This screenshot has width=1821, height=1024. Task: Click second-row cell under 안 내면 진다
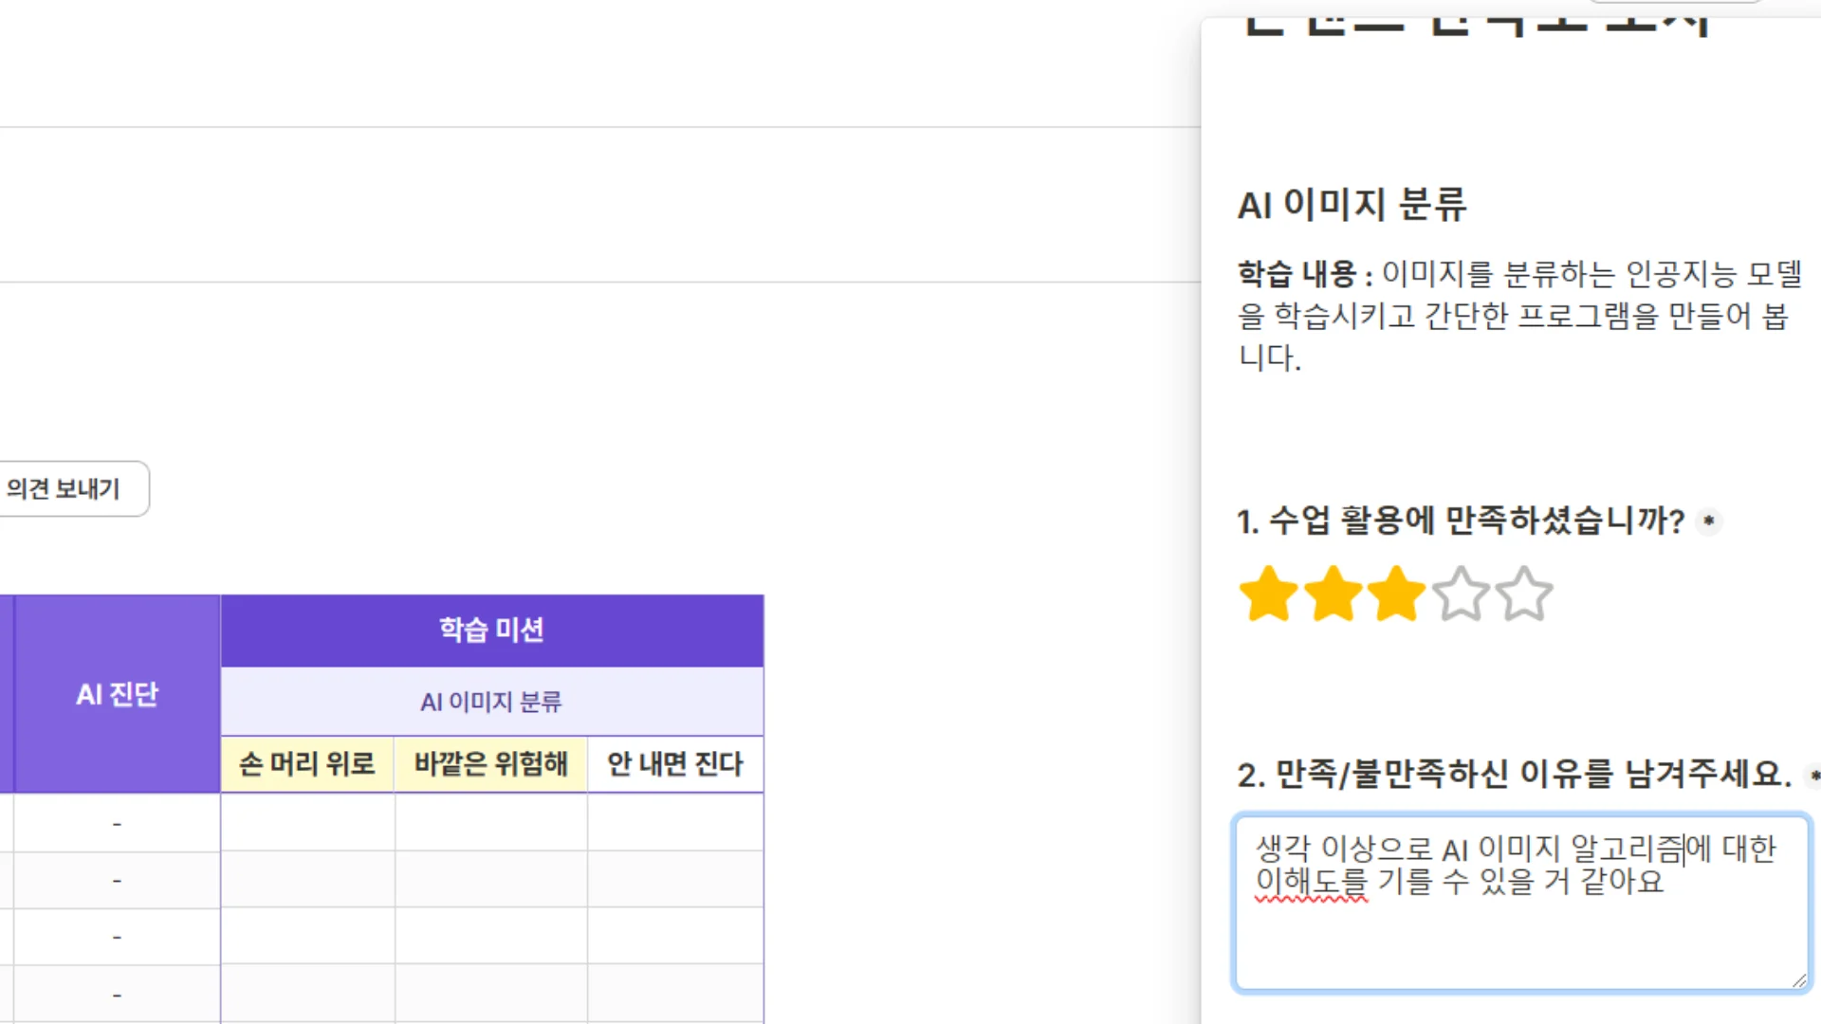coord(675,880)
